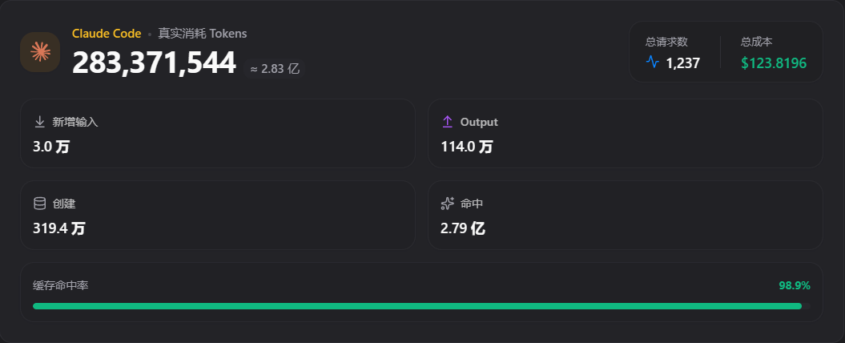Click the 1,237 total requests value

tap(682, 63)
